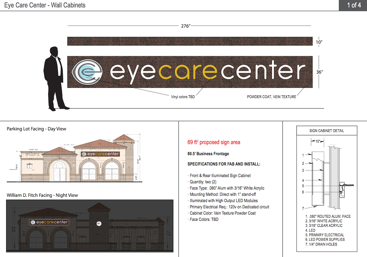Image resolution: width=367 pixels, height=257 pixels.
Task: Click the 'Quantity: two (2)' line
Action: coord(203,182)
